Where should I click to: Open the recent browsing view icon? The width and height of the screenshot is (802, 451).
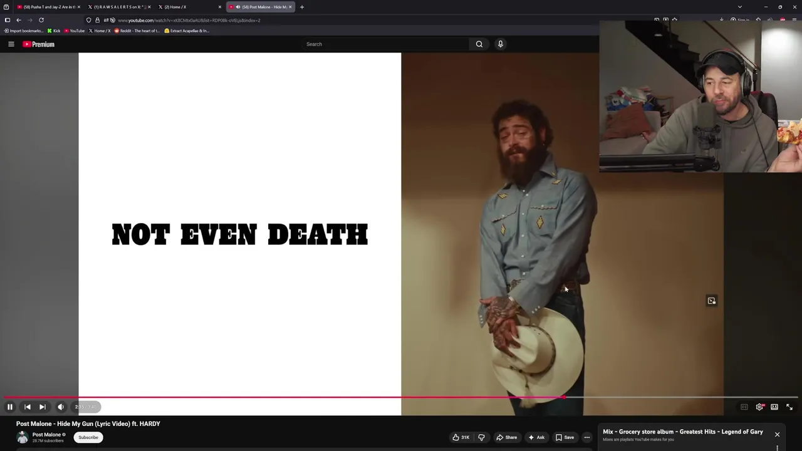coord(6,7)
